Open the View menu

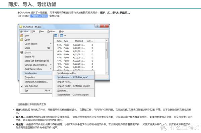[41, 31]
